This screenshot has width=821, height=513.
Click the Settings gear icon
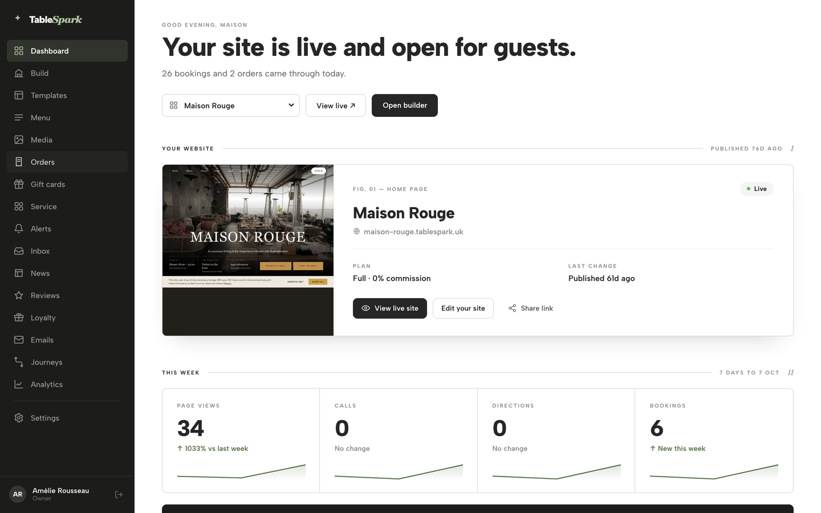(x=19, y=418)
